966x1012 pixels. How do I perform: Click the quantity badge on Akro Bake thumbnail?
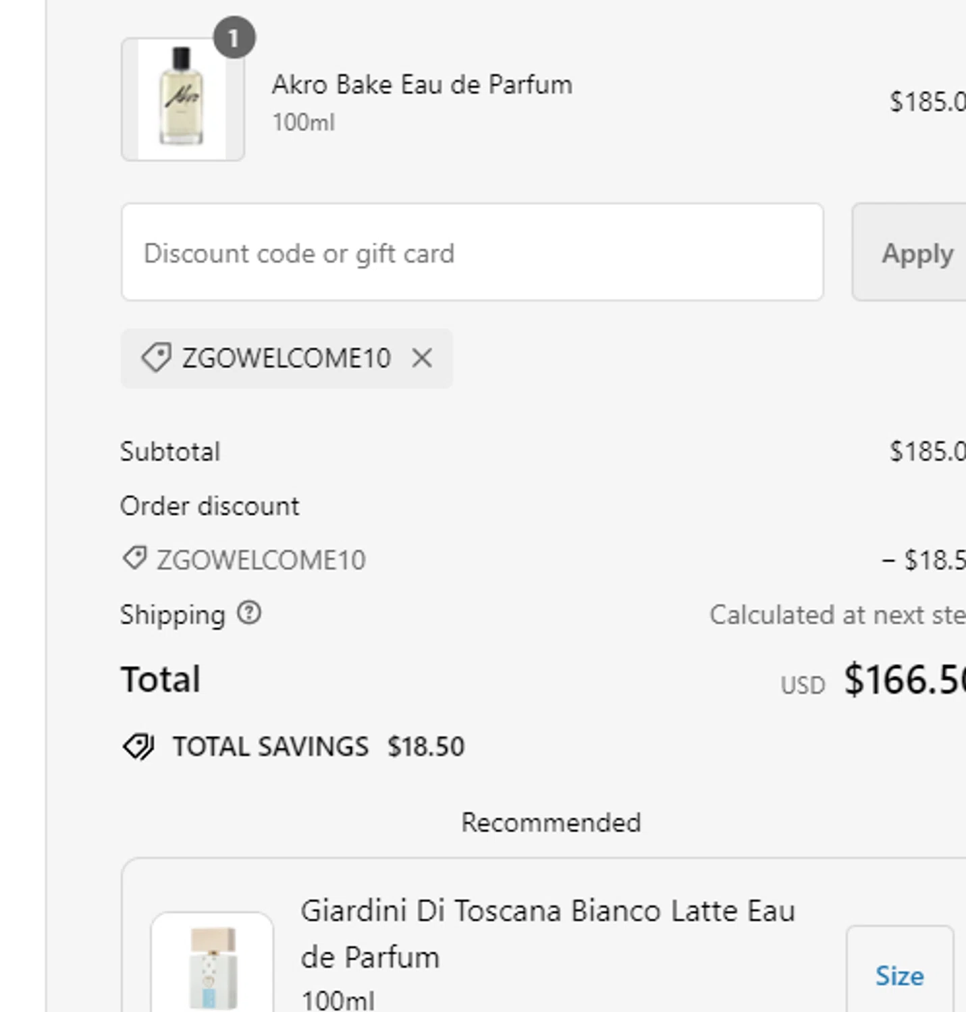click(234, 38)
